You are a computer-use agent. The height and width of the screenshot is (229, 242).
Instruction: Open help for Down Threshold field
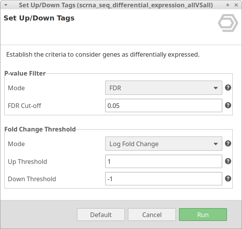(x=228, y=178)
